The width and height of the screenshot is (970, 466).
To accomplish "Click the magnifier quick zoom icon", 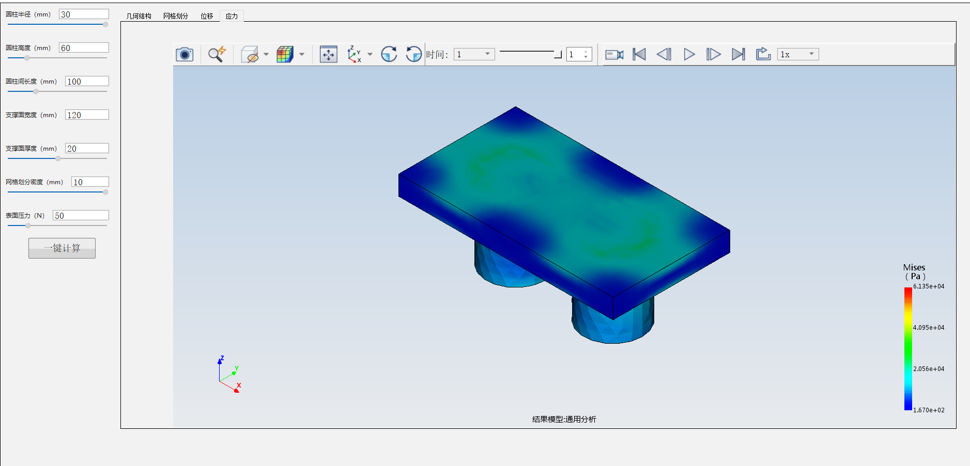I will pyautogui.click(x=217, y=54).
